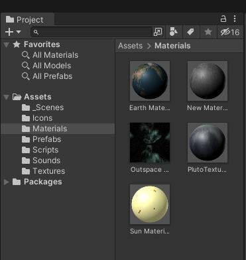The width and height of the screenshot is (246, 260).
Task: Open in Search window icon in the search bar
Action: [x=158, y=32]
